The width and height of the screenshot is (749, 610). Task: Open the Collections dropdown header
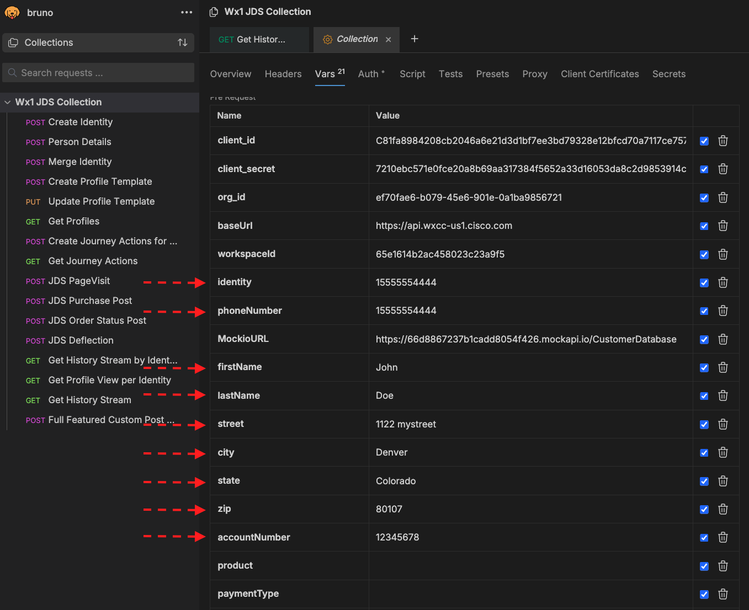click(98, 42)
